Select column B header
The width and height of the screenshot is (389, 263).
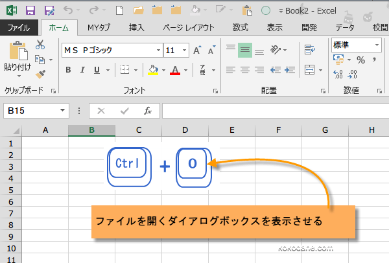coord(92,130)
